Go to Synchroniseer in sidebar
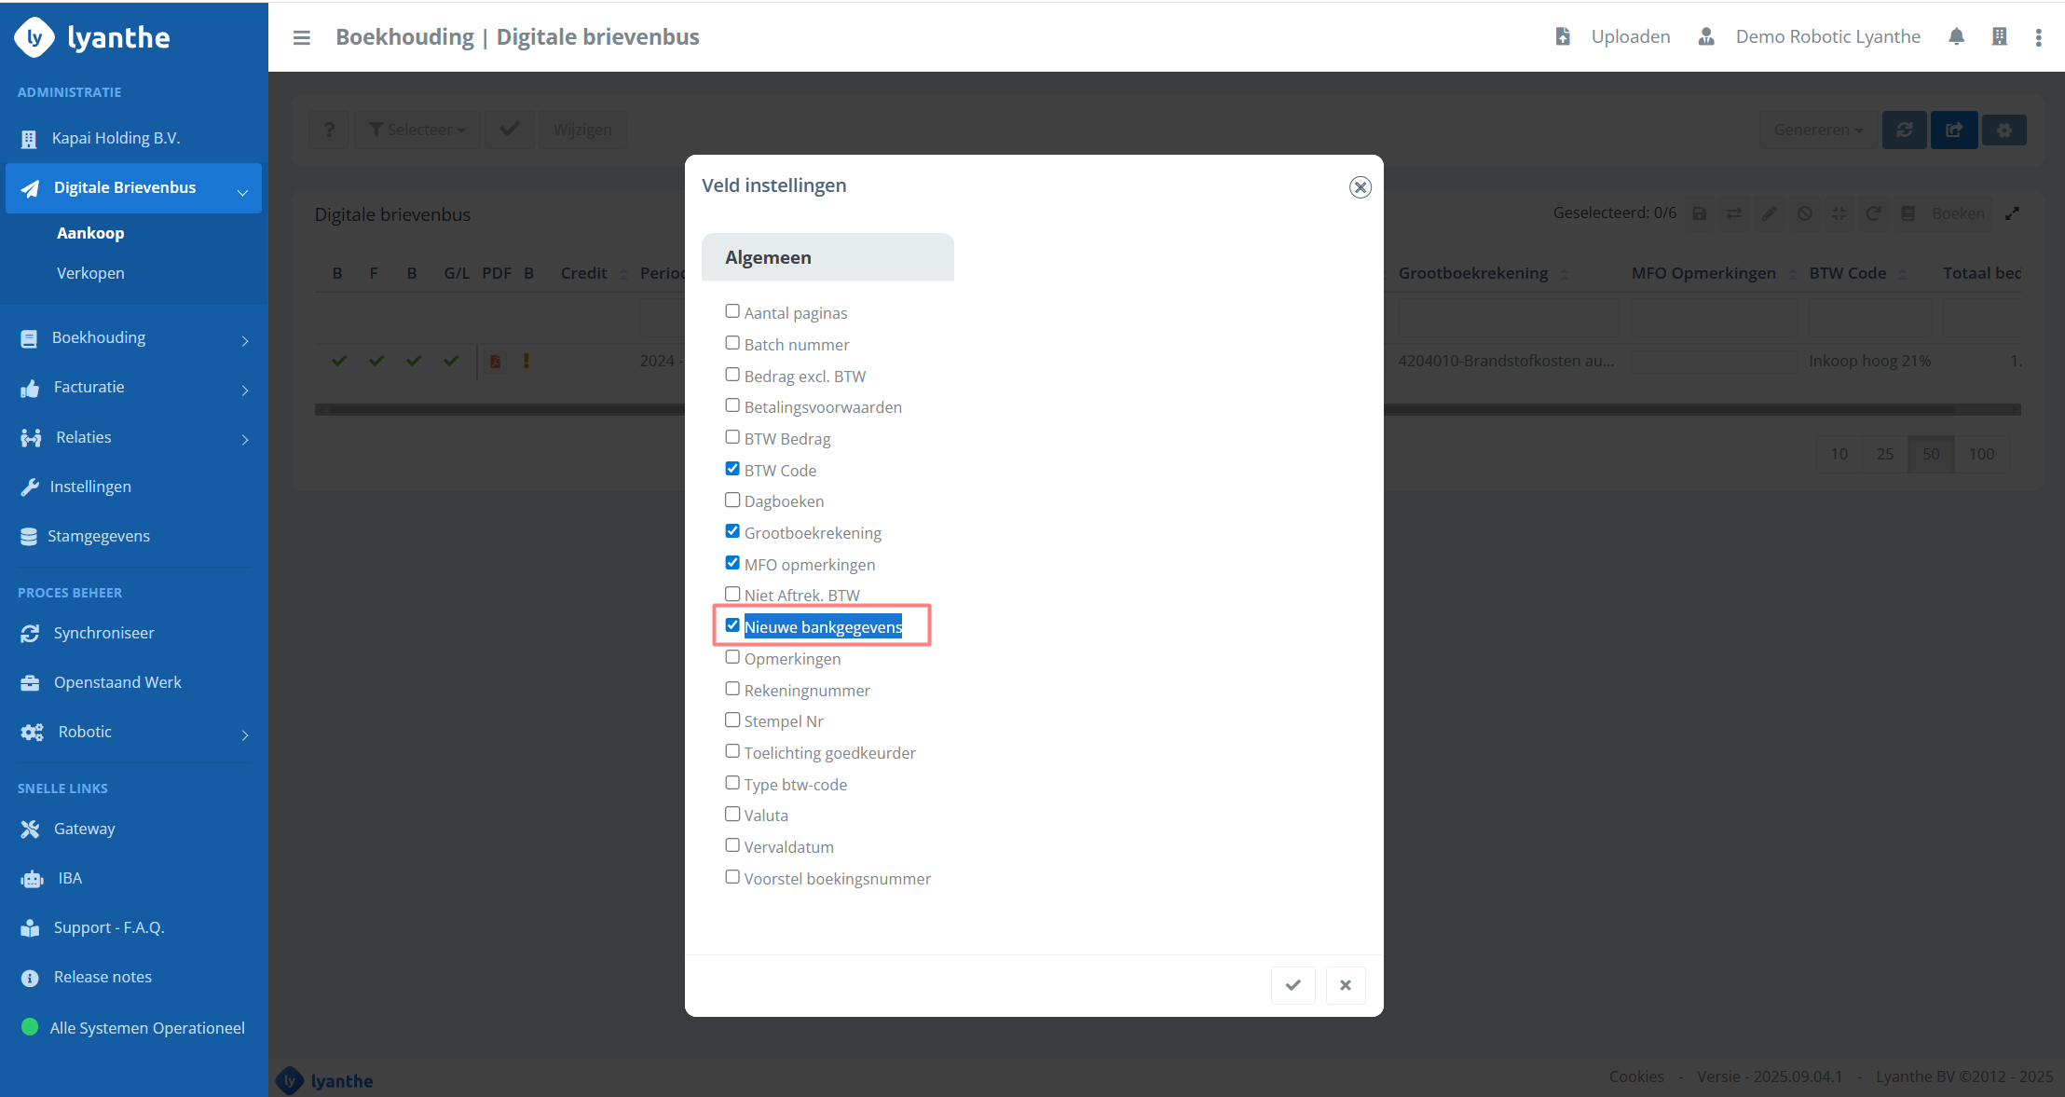 [103, 633]
